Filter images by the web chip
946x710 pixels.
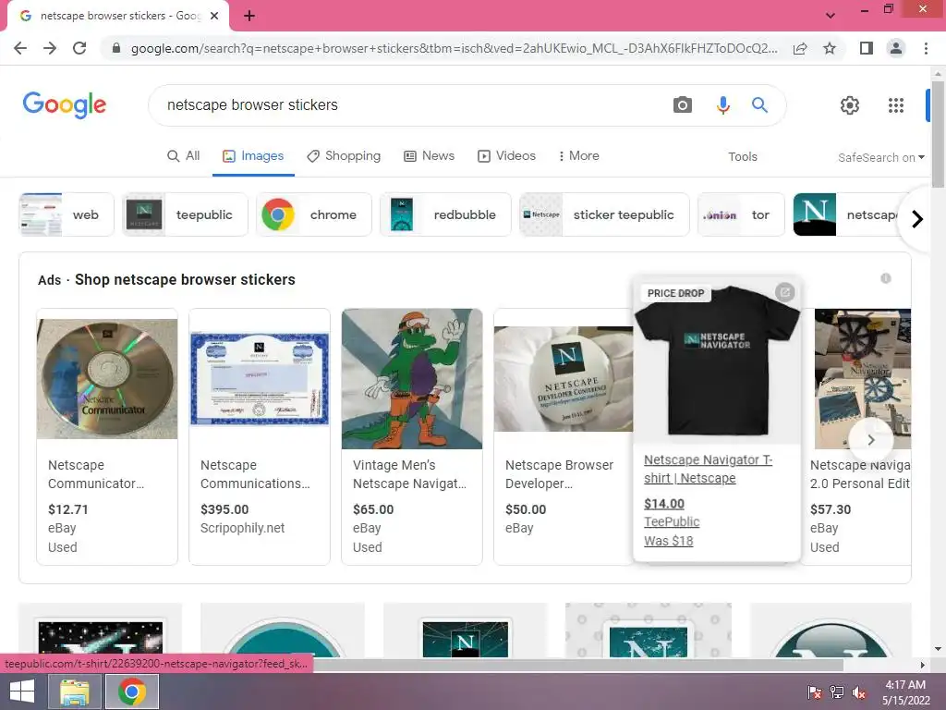point(67,214)
